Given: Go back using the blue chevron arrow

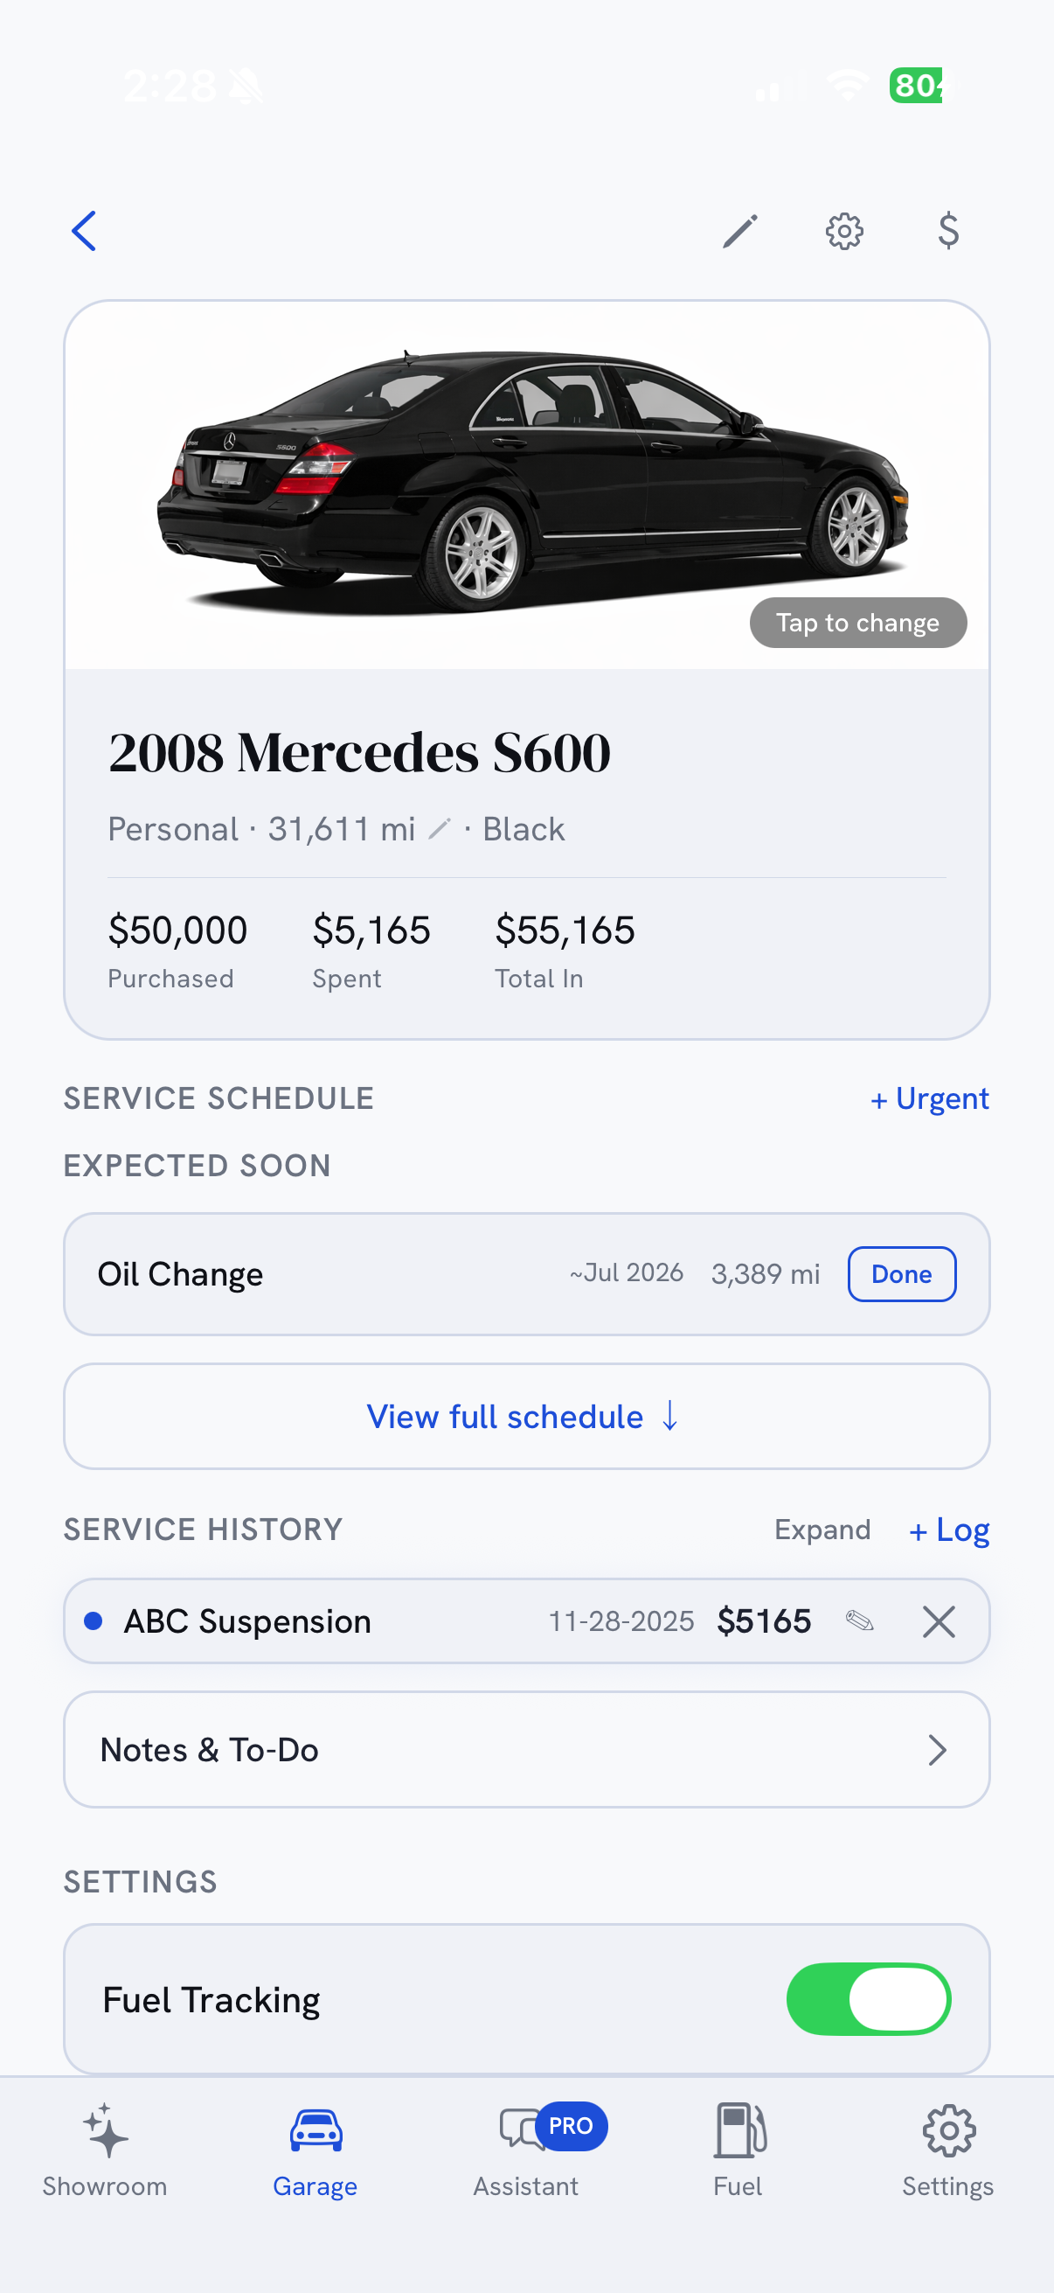Looking at the screenshot, I should coord(84,232).
